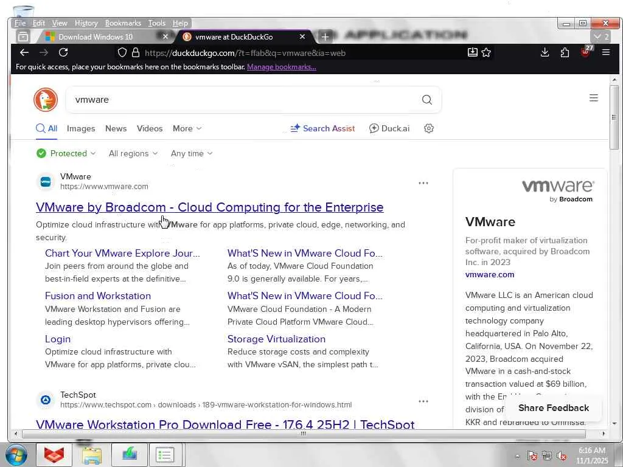623x467 pixels.
Task: Open the Firefox hamburger application menu
Action: [x=605, y=52]
